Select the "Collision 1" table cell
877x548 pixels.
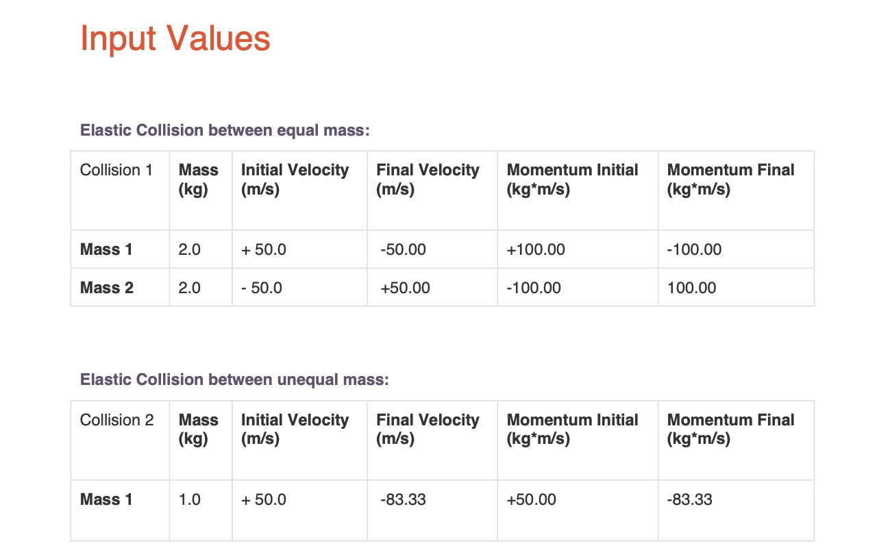tap(116, 170)
